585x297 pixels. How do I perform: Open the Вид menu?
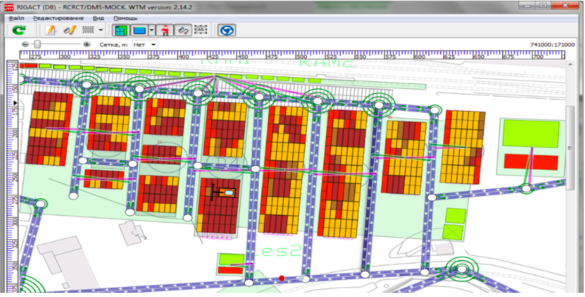click(x=99, y=17)
